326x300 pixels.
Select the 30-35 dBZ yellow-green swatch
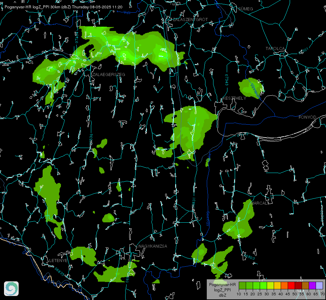coord(270,285)
